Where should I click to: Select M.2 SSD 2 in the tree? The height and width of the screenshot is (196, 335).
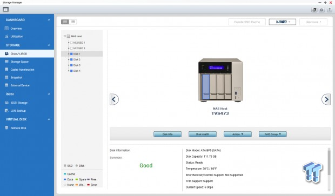pyautogui.click(x=79, y=48)
